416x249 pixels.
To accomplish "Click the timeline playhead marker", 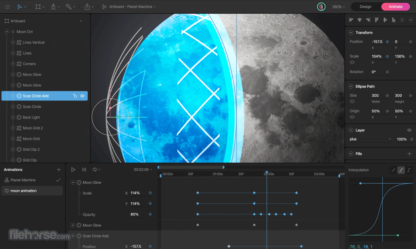I will [x=267, y=173].
